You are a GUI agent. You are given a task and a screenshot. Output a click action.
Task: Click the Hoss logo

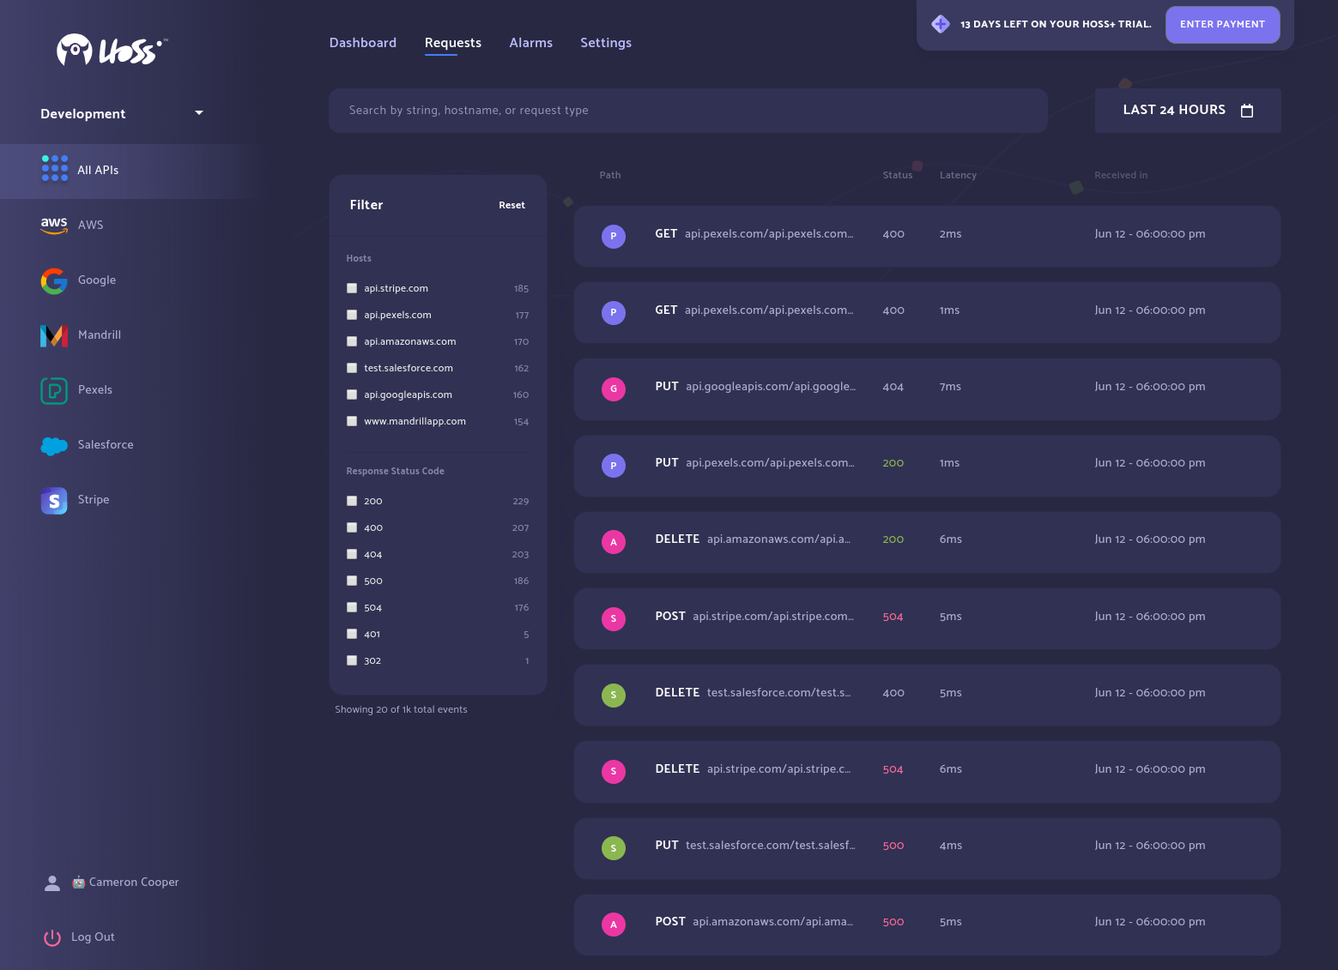pyautogui.click(x=112, y=51)
